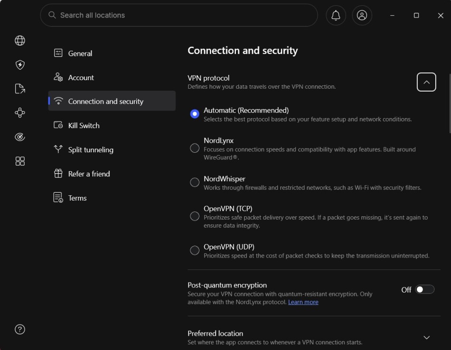
Task: Open Split tunneling menu item
Action: pos(112,149)
